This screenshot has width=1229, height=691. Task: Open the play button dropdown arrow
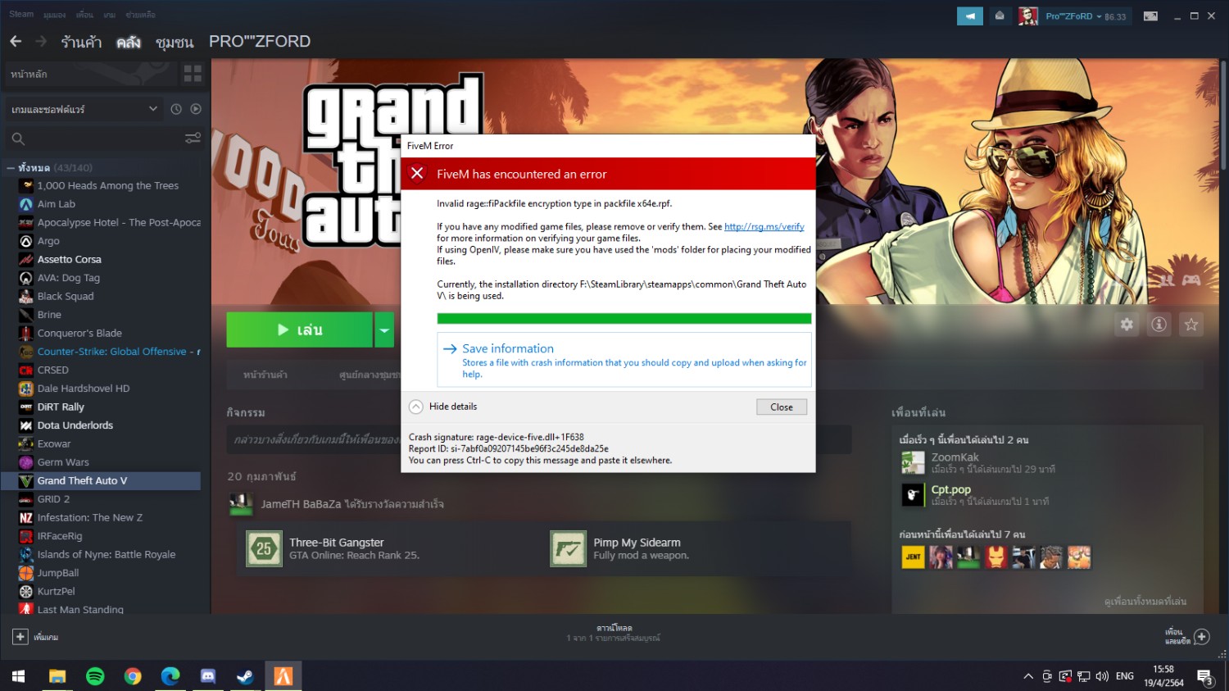(x=383, y=330)
